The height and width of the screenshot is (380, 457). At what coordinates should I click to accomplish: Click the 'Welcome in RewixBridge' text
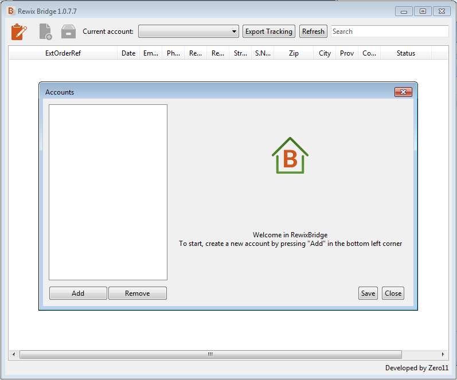point(290,235)
